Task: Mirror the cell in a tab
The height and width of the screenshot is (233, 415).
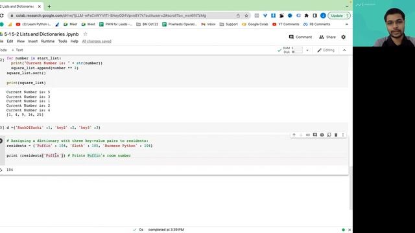Action: pyautogui.click(x=329, y=135)
